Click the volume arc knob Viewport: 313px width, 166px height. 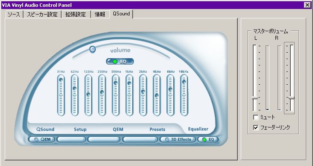click(x=92, y=49)
